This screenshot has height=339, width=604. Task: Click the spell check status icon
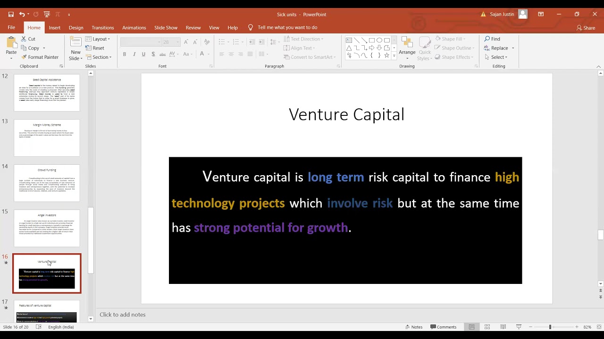39,327
